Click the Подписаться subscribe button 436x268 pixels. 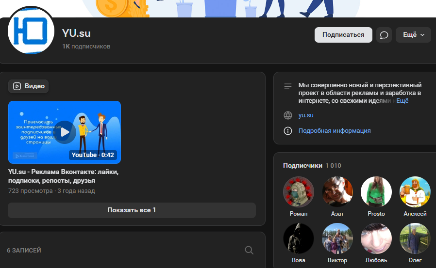[x=343, y=35]
